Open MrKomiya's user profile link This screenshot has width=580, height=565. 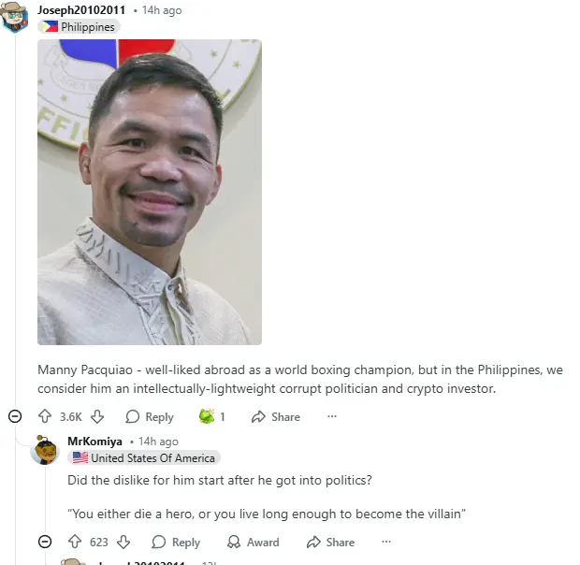click(94, 442)
